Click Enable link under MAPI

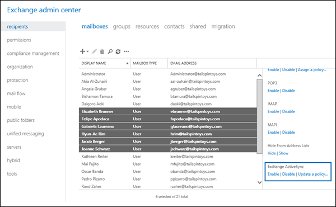[x=273, y=132]
